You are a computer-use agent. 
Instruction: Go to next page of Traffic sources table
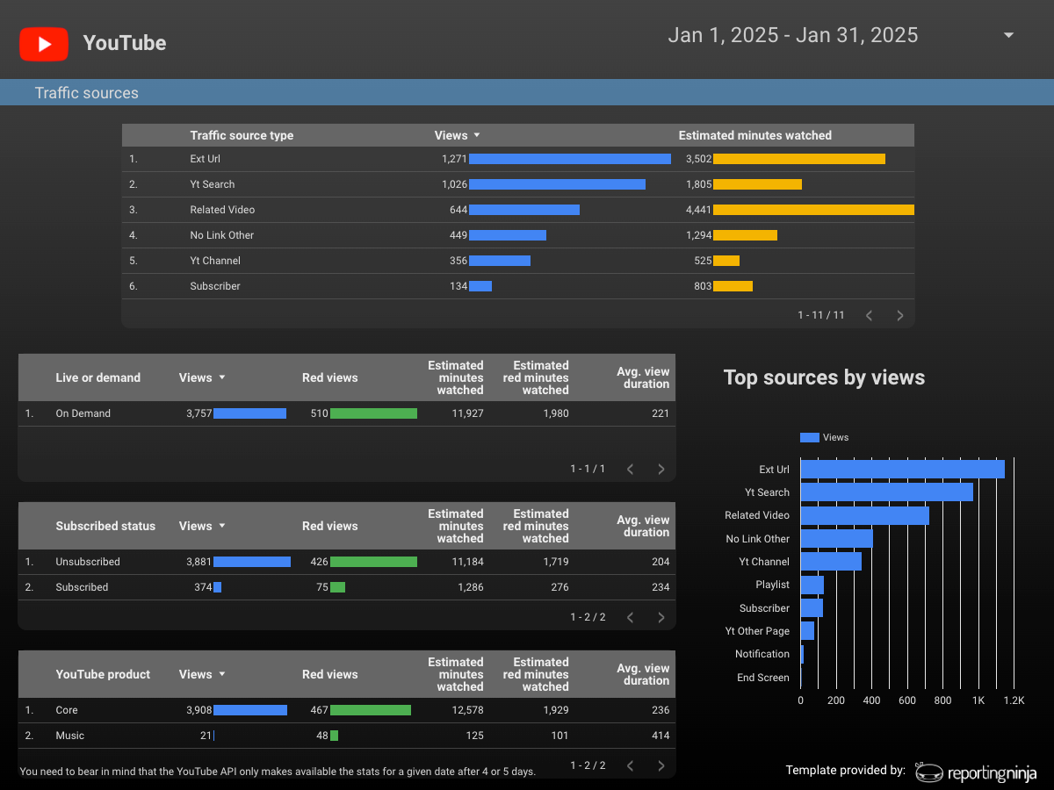coord(899,315)
